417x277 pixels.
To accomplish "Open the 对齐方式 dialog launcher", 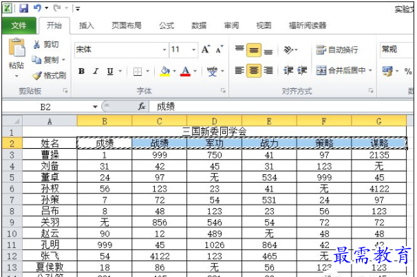I will (x=371, y=91).
